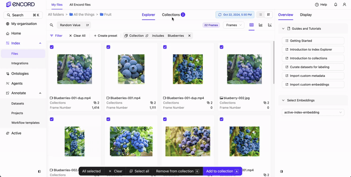Click the Fruit folder breadcrumb
351x177 pixels.
click(x=106, y=14)
